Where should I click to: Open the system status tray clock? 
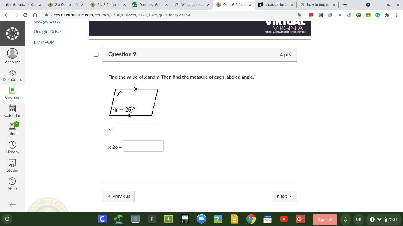pyautogui.click(x=384, y=220)
